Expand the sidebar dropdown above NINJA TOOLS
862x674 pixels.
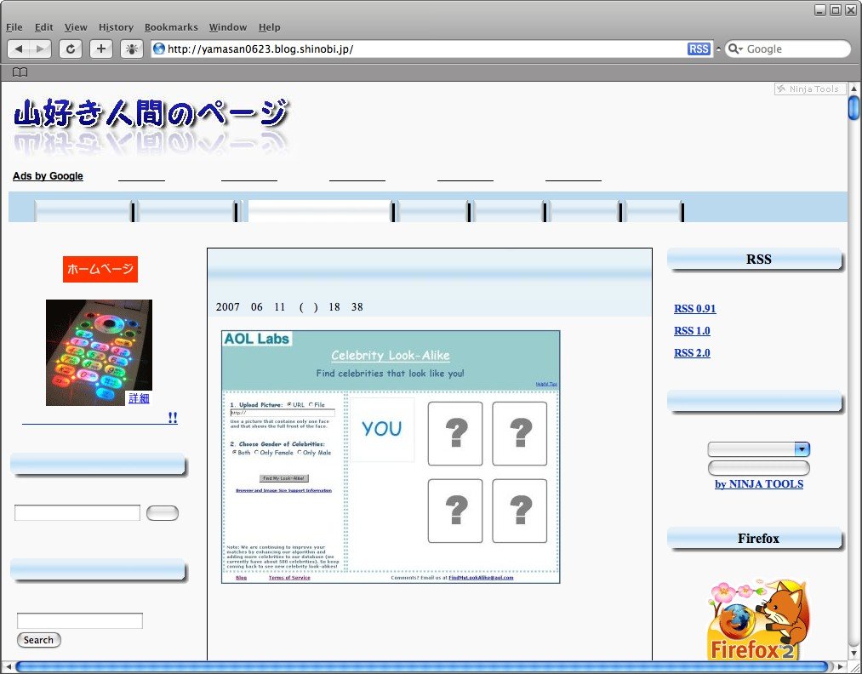pyautogui.click(x=759, y=449)
